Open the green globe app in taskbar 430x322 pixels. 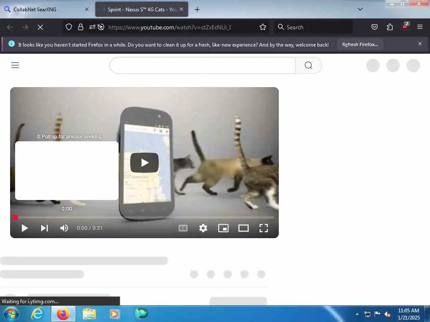click(142, 314)
